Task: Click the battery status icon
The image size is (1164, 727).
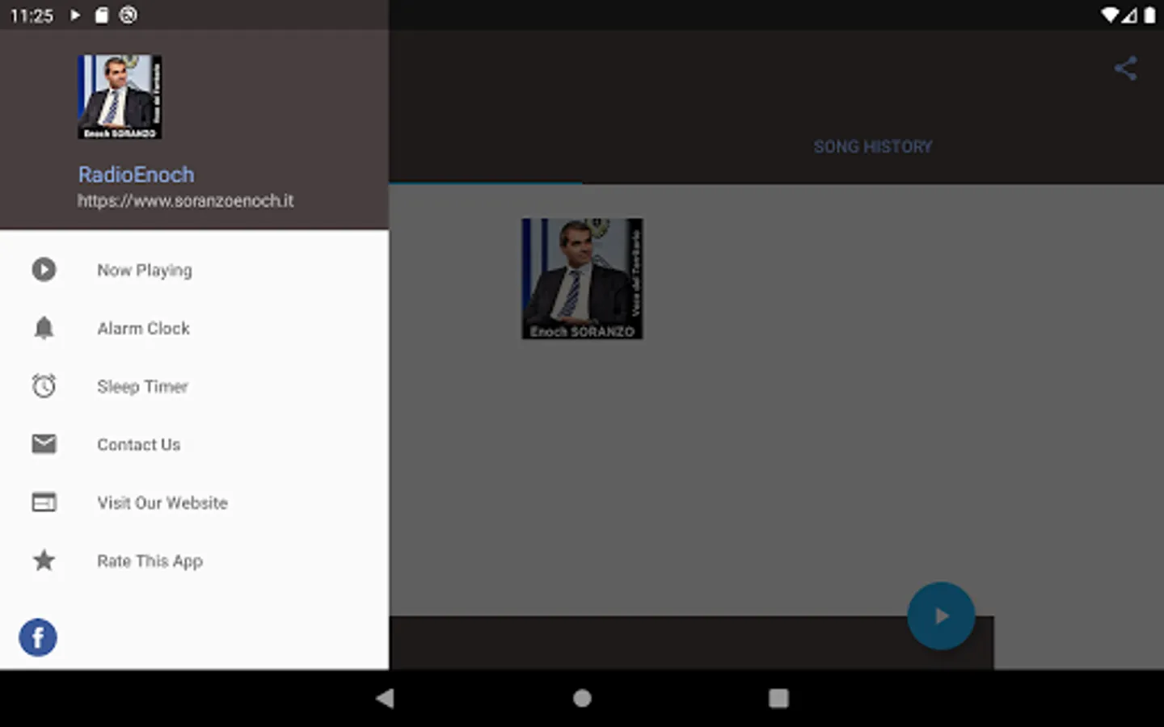Action: pyautogui.click(x=1149, y=15)
